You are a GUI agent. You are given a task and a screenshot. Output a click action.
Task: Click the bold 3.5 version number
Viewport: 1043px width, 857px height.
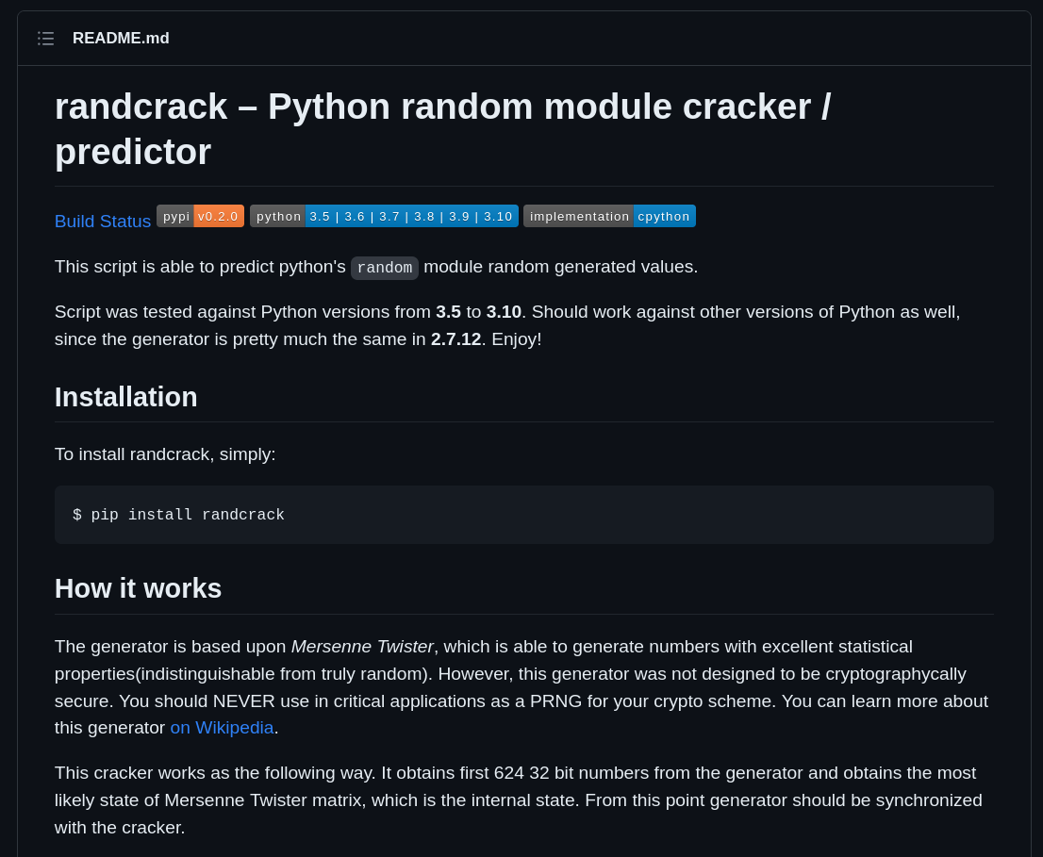(448, 312)
